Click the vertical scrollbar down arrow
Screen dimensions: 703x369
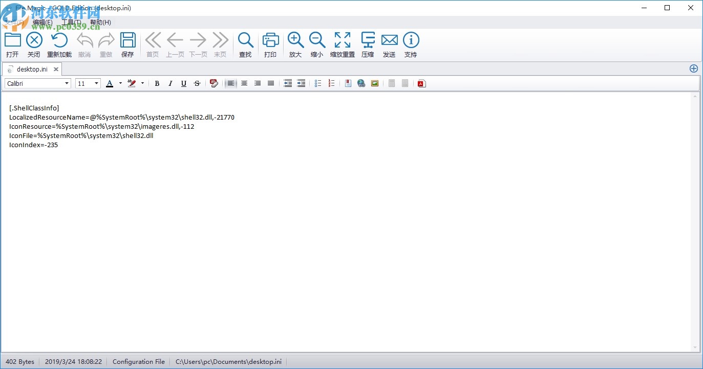coord(695,348)
